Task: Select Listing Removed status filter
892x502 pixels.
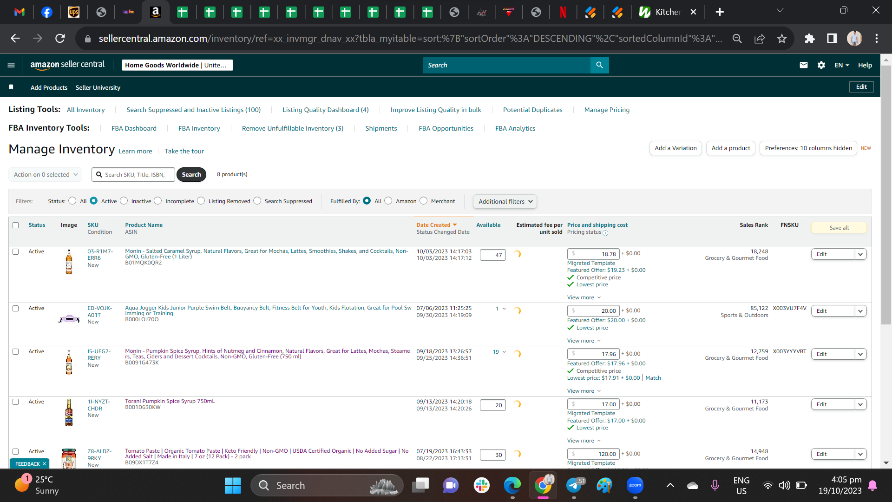Action: click(201, 201)
